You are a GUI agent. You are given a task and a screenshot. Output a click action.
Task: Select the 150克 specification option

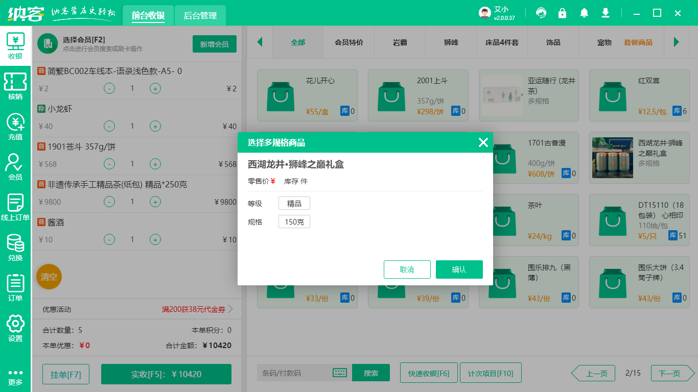coord(294,221)
